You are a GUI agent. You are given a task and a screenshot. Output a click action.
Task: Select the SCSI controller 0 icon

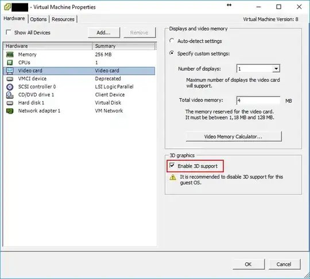(x=10, y=87)
